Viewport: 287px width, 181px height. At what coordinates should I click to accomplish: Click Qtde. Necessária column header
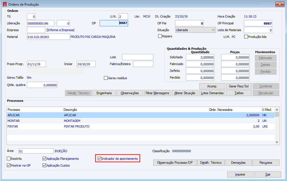[x=235, y=110]
